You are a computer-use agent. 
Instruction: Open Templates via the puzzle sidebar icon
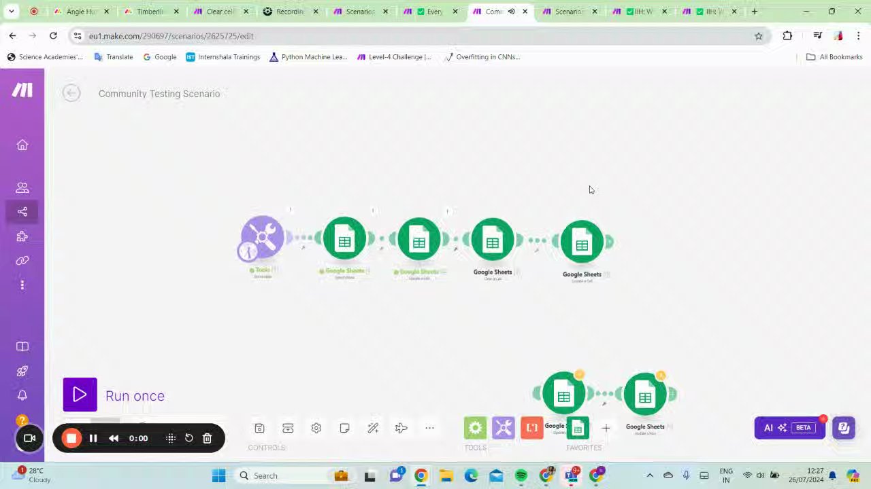(22, 236)
